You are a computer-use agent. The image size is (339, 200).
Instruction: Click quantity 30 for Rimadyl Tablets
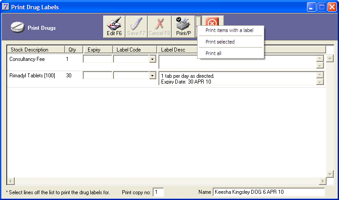click(x=69, y=76)
